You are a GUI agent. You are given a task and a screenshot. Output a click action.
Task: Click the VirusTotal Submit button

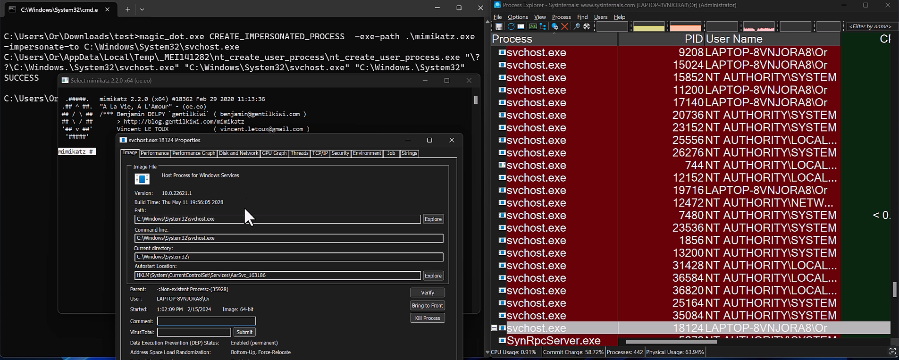tap(244, 332)
